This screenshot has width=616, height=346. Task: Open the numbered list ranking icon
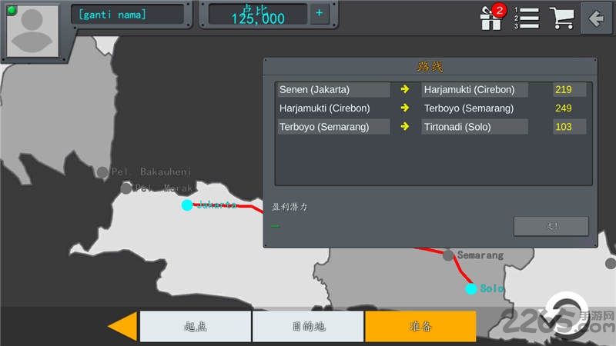527,18
